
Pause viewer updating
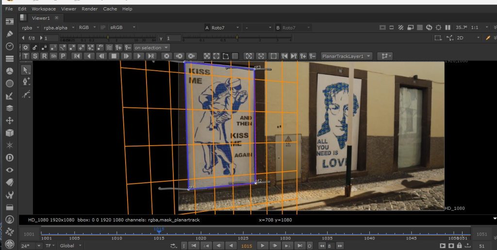click(447, 28)
